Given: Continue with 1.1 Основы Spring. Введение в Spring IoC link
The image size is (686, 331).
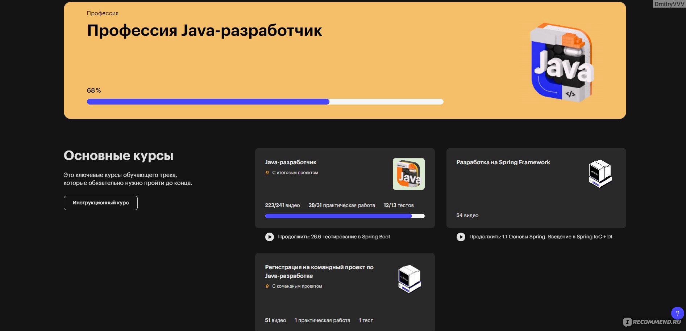Looking at the screenshot, I should (x=541, y=237).
